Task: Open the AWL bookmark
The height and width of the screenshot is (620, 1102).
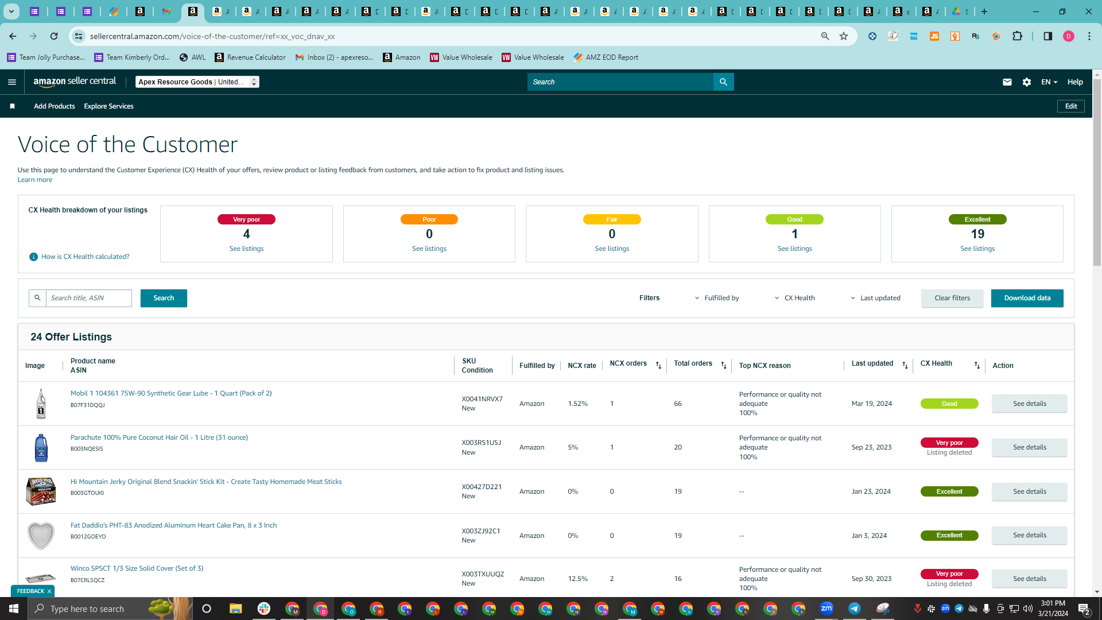Action: (x=192, y=57)
